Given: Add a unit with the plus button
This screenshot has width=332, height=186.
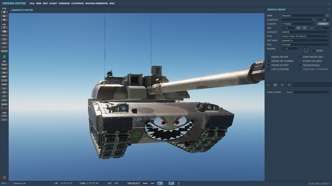Looking at the screenshot, I should 298,28.
